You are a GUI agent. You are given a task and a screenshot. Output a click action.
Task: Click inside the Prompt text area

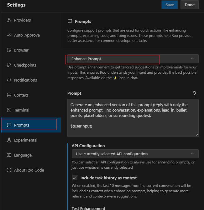[133, 118]
